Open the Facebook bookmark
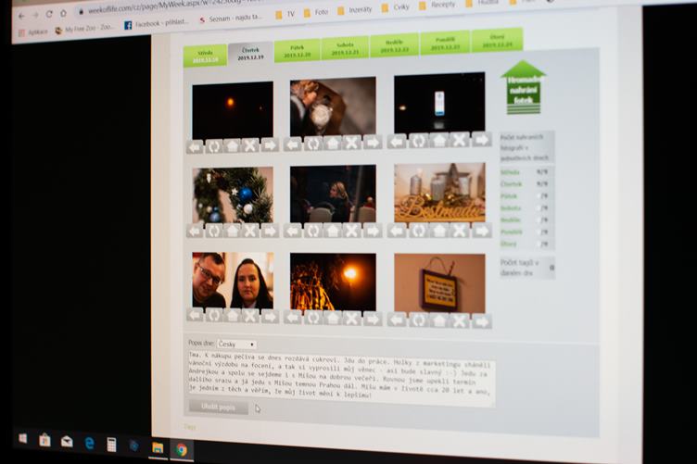This screenshot has height=464, width=697. coord(157,23)
